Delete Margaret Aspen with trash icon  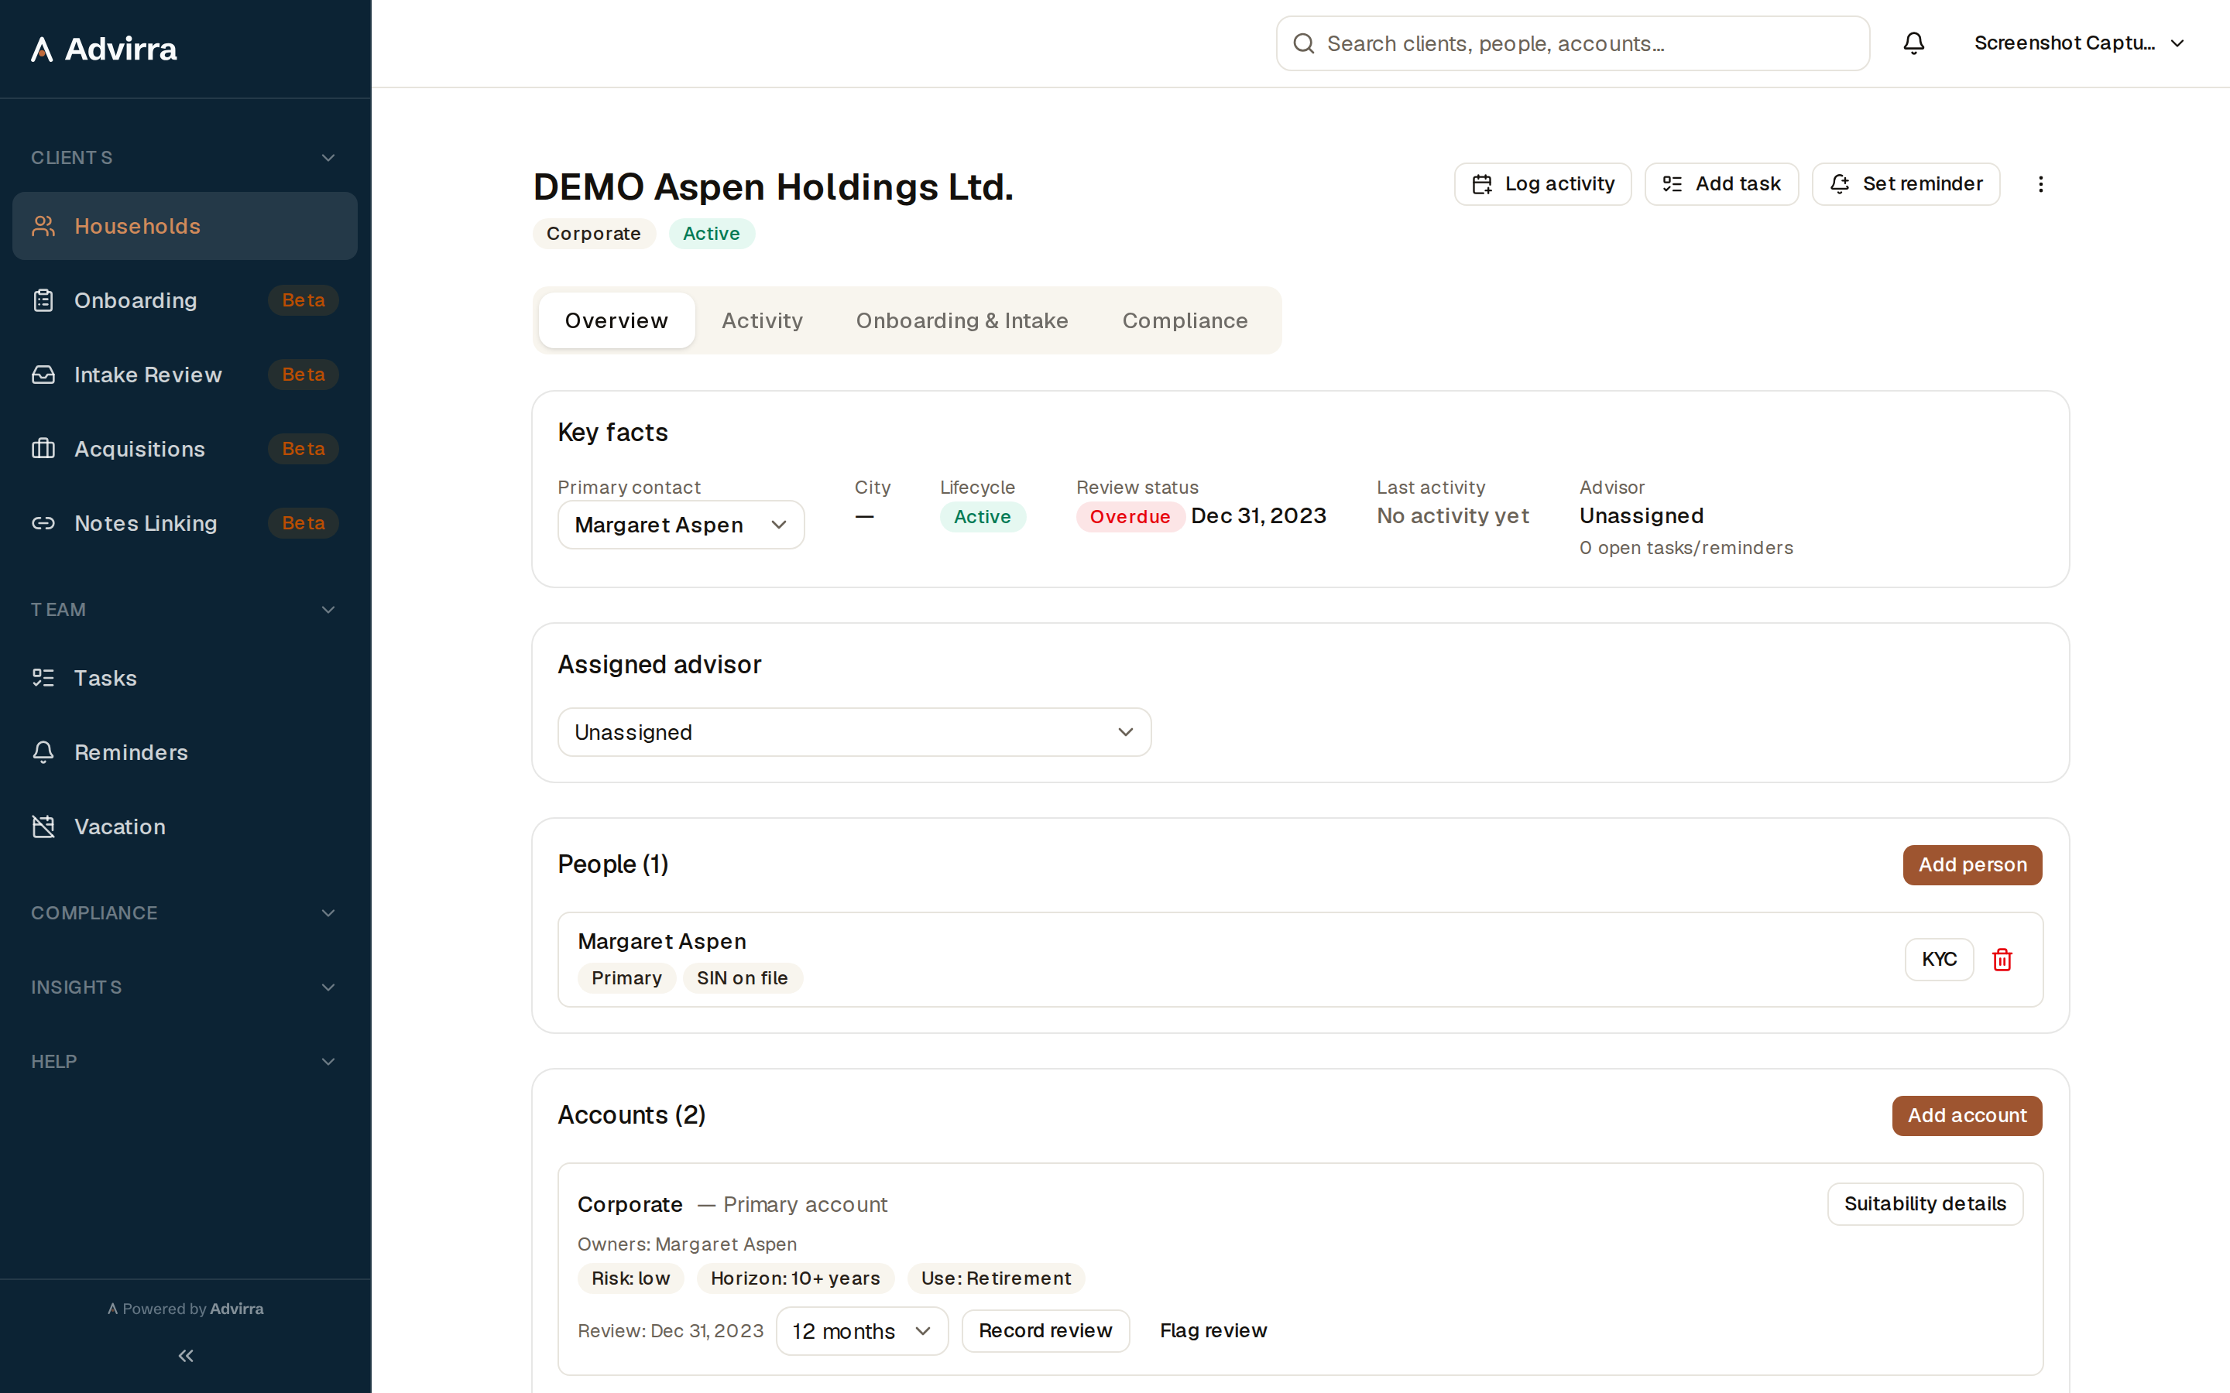click(2002, 959)
